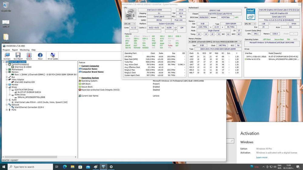Collapse the Central Processor(s) tree node
The image size is (303, 170).
click(x=7, y=65)
